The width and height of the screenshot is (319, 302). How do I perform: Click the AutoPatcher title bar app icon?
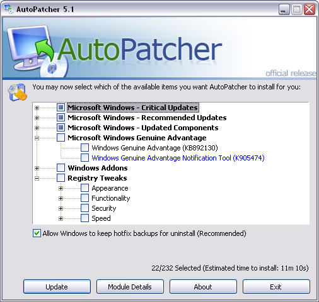click(9, 9)
